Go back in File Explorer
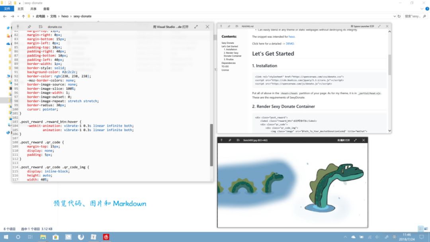 (x=5, y=16)
